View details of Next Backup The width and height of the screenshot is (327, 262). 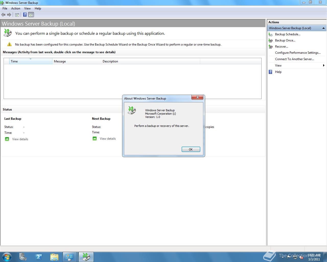click(108, 139)
